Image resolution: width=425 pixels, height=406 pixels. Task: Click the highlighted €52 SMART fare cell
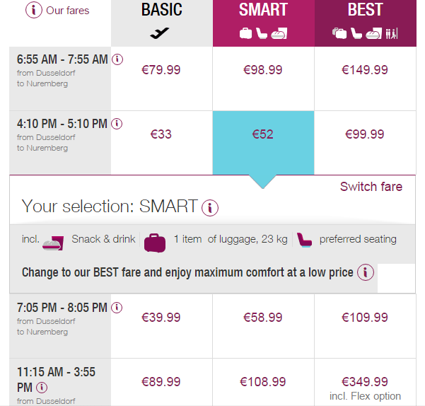click(263, 134)
